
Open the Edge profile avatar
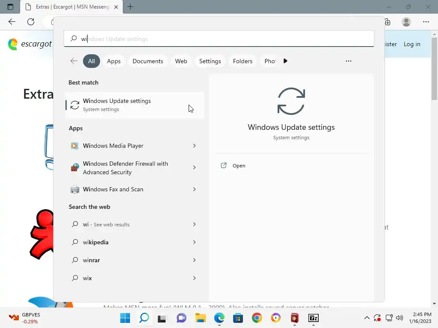[406, 22]
